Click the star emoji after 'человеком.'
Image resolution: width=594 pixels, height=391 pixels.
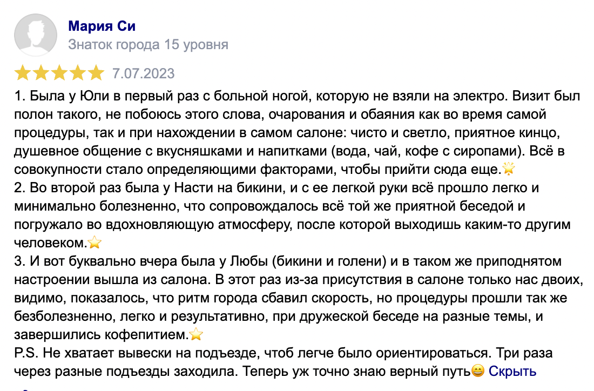point(94,243)
